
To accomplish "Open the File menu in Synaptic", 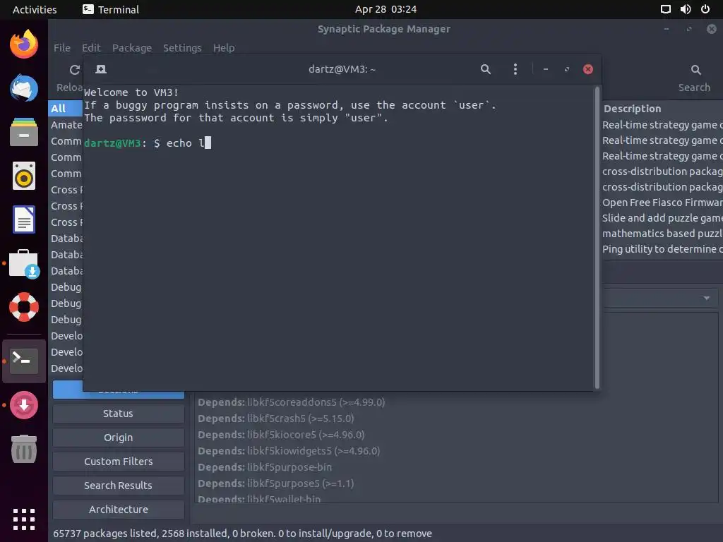I will pos(62,48).
